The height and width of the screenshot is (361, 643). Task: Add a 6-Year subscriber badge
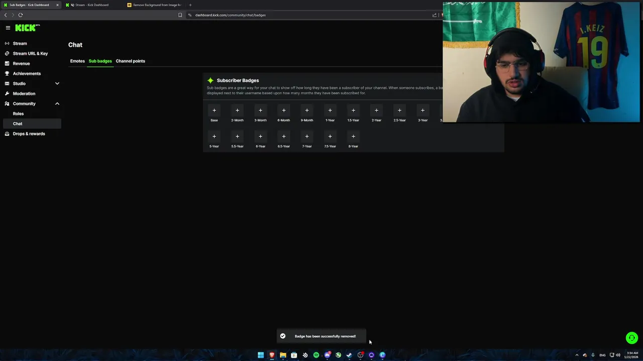[x=260, y=136]
